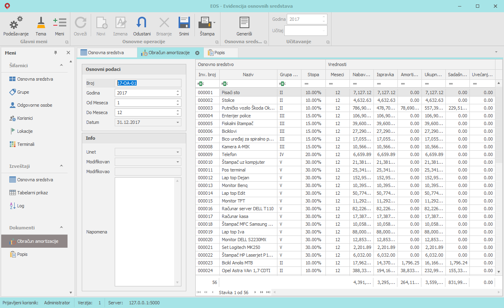Open the Tema theme picker

tap(41, 26)
